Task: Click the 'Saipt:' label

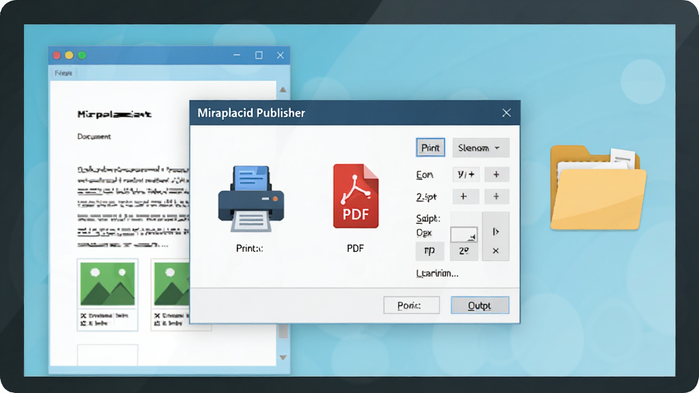Action: (x=428, y=218)
